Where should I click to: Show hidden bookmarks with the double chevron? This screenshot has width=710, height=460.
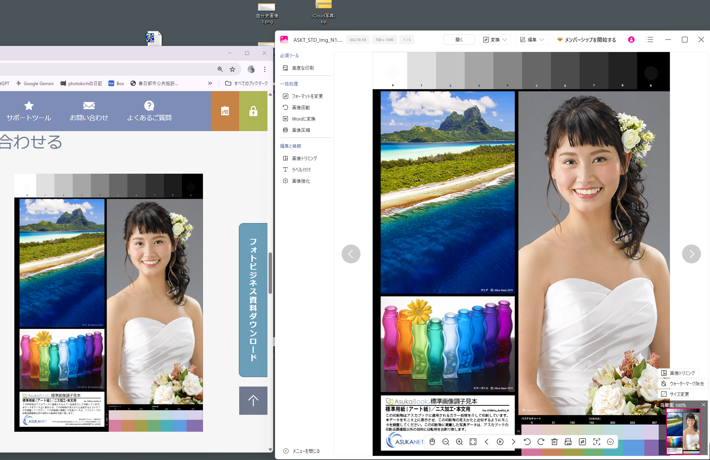click(210, 83)
